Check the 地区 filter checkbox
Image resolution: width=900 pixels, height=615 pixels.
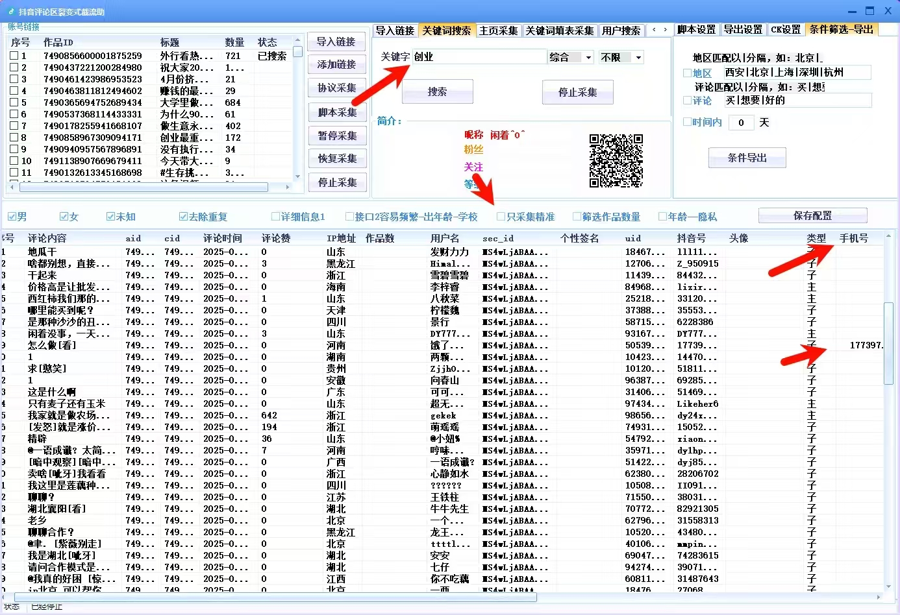(688, 73)
